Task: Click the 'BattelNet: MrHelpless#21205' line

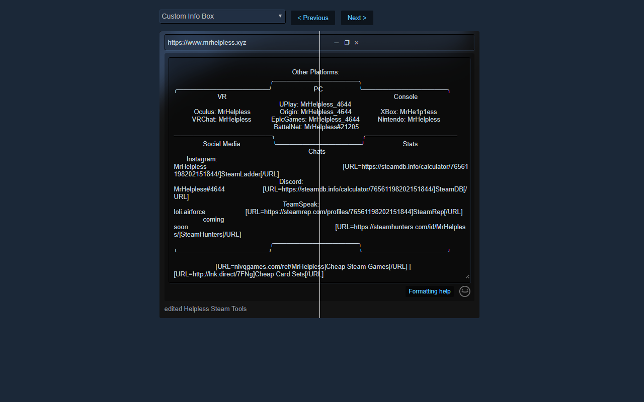Action: [x=316, y=127]
